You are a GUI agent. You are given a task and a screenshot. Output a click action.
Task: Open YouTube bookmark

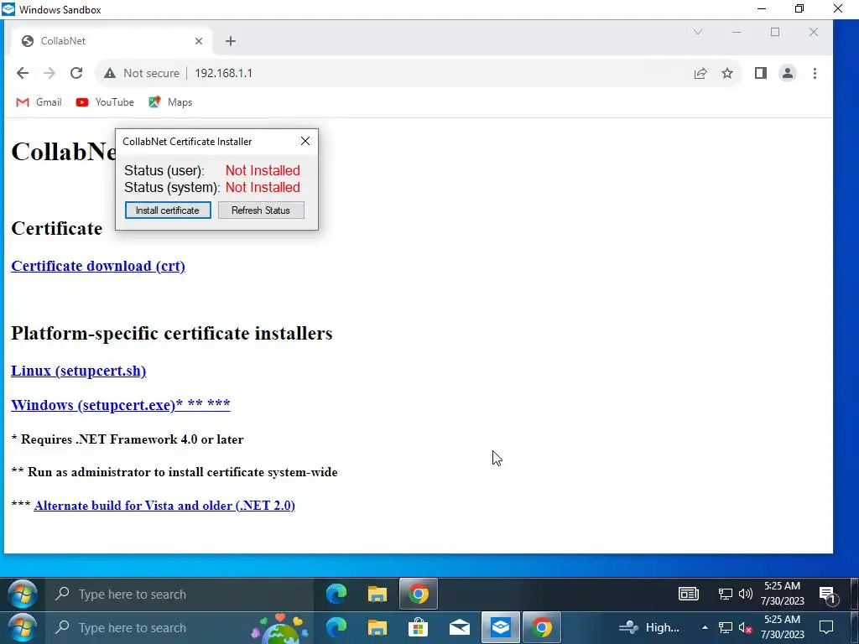tap(105, 102)
